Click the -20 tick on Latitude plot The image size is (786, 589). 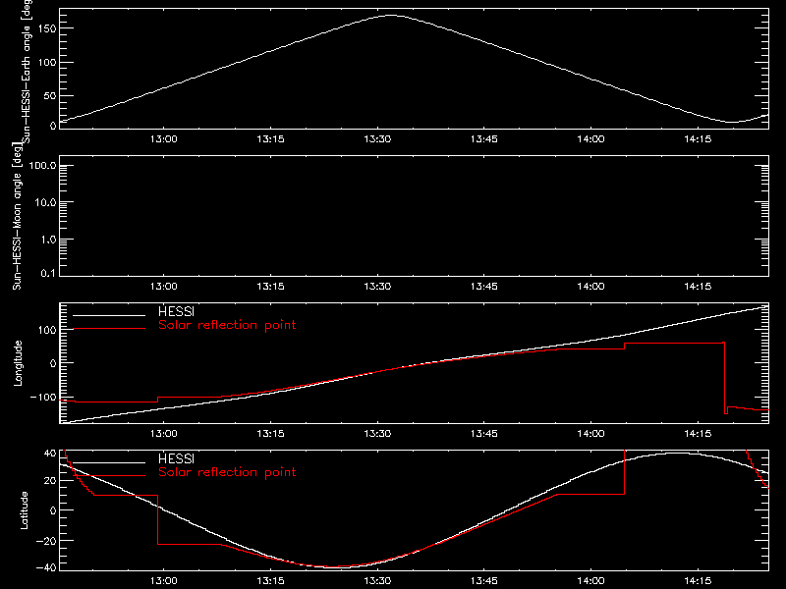(46, 541)
